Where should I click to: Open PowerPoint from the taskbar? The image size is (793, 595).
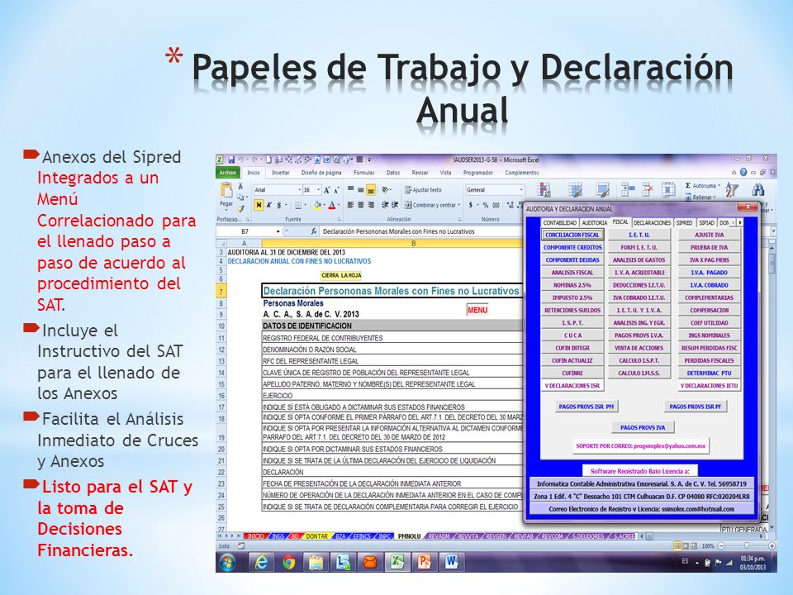pos(425,562)
